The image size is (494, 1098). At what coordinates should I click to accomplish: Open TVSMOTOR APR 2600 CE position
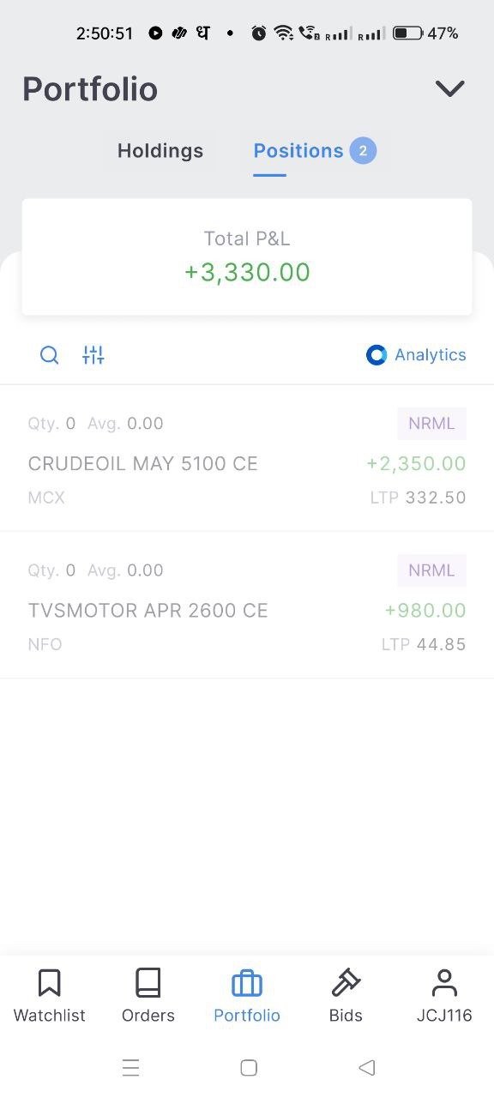[x=247, y=605]
